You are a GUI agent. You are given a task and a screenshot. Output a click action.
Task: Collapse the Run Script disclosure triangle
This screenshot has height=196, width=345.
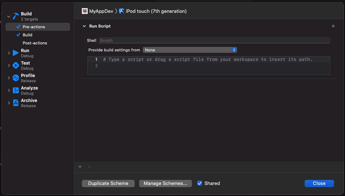(x=84, y=26)
